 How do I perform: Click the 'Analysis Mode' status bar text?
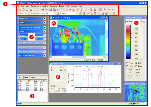[x=134, y=104]
